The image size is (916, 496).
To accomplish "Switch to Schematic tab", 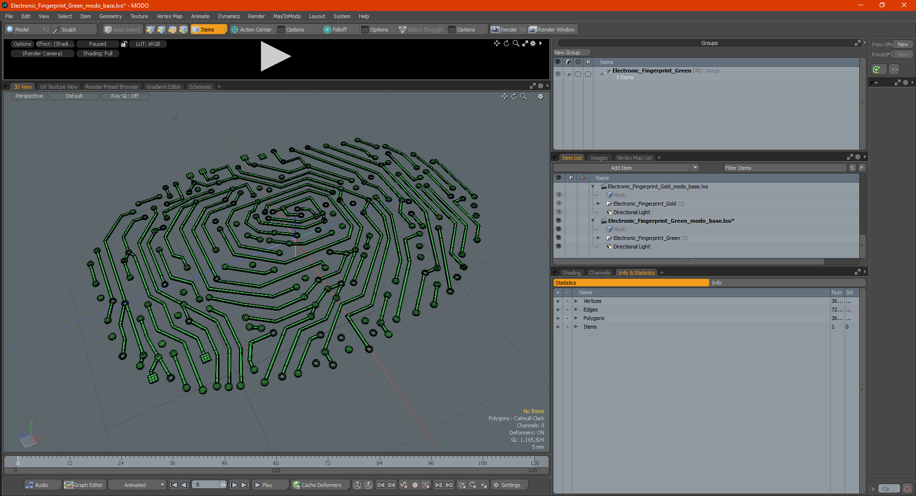I will pos(200,87).
